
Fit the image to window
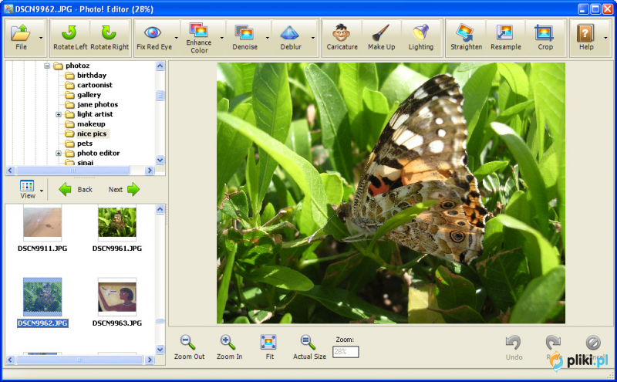pos(269,347)
